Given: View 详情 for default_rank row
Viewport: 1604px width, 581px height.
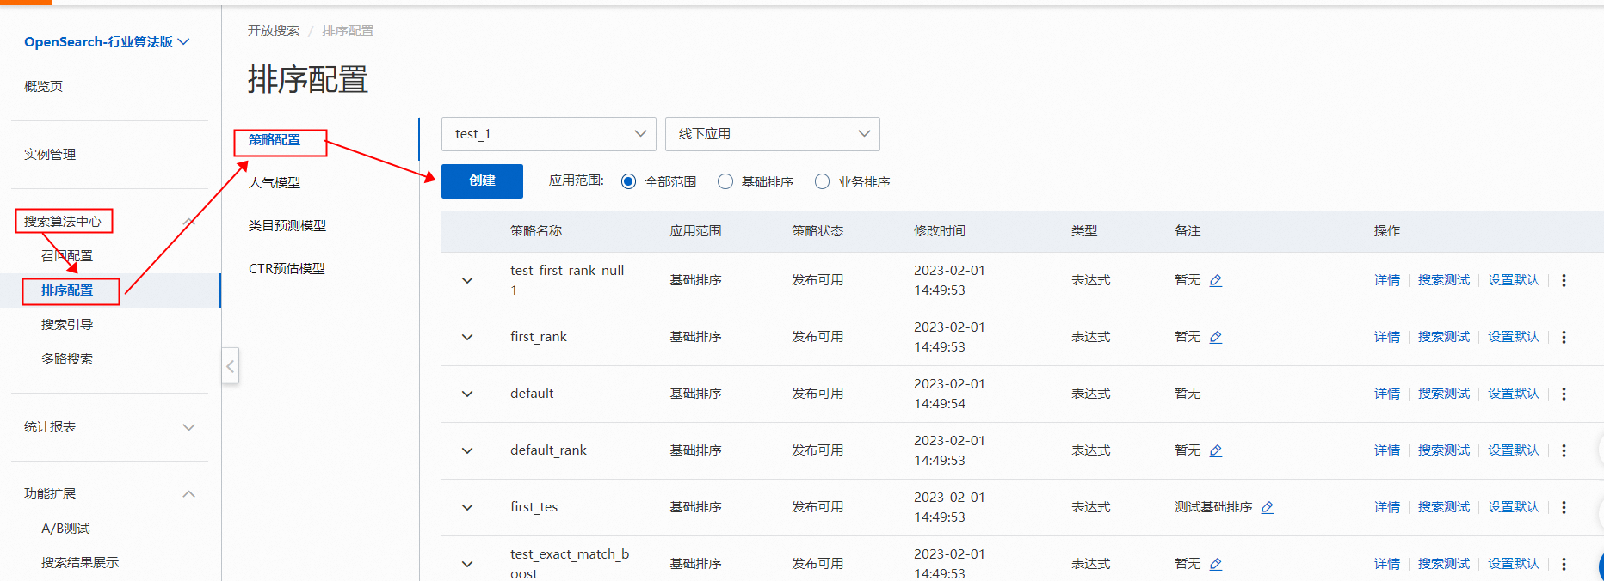Looking at the screenshot, I should click(x=1387, y=450).
